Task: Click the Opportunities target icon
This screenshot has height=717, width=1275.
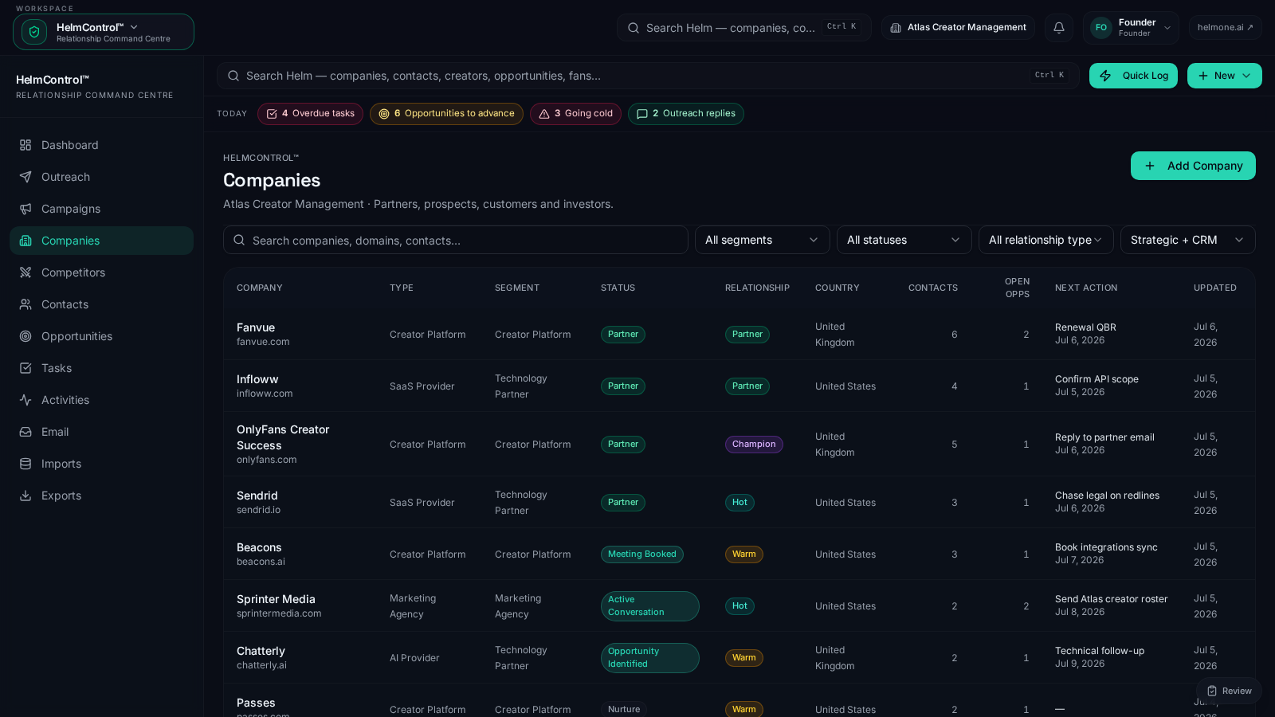Action: (25, 336)
